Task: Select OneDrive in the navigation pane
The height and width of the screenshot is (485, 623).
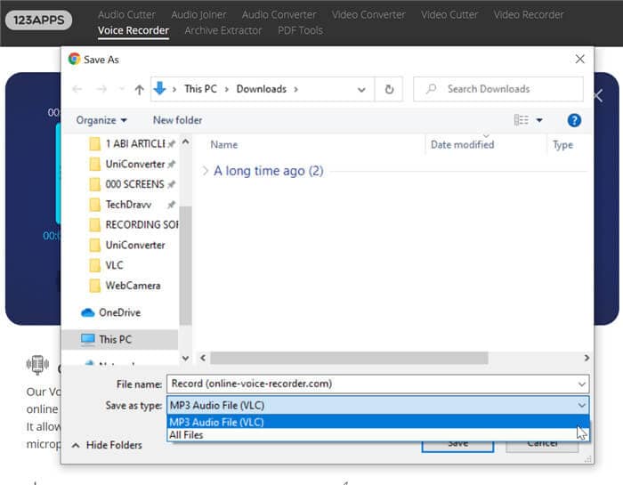Action: [x=111, y=312]
